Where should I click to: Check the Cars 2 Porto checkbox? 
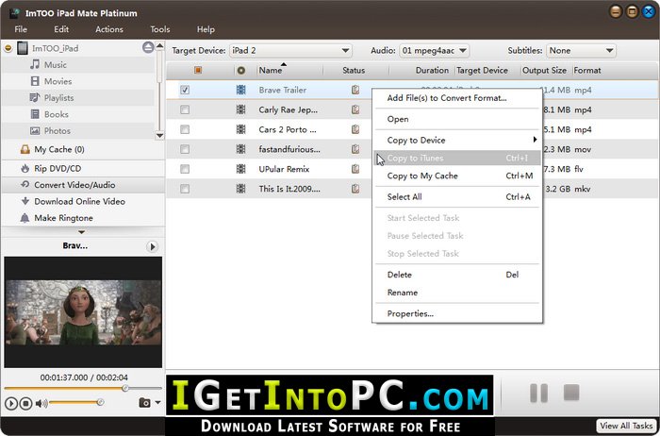click(x=185, y=129)
